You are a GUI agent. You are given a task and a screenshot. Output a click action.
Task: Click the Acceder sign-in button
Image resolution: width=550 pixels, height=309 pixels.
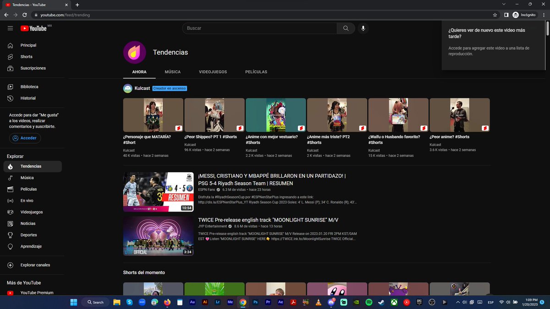tap(25, 138)
